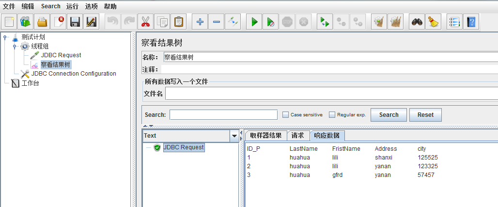This screenshot has height=207, width=498.
Task: Click the small split-pane collapse arrows above Text
Action: 148,126
